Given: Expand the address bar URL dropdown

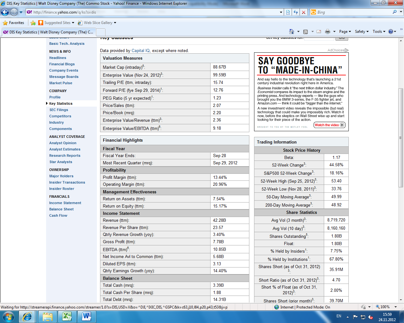Looking at the screenshot, I should tap(281, 12).
